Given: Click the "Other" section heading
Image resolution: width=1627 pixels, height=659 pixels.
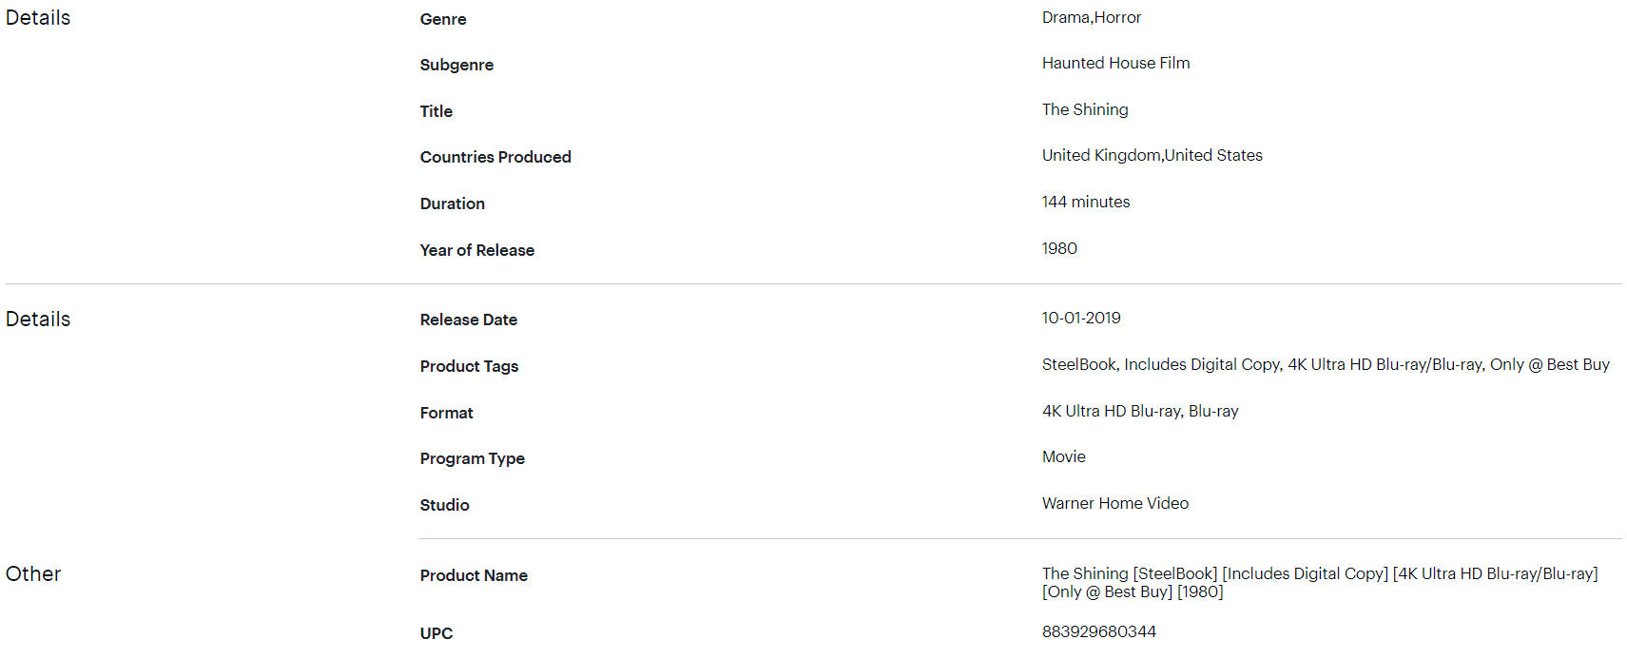Looking at the screenshot, I should pos(33,573).
